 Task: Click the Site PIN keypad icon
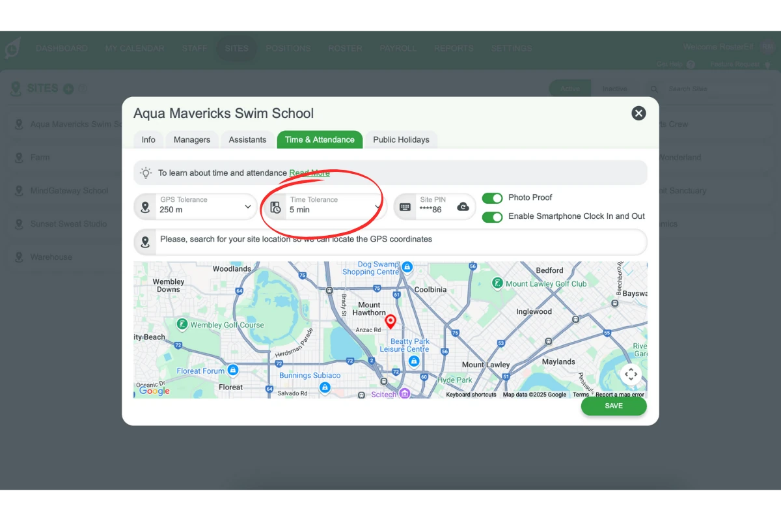pyautogui.click(x=405, y=207)
